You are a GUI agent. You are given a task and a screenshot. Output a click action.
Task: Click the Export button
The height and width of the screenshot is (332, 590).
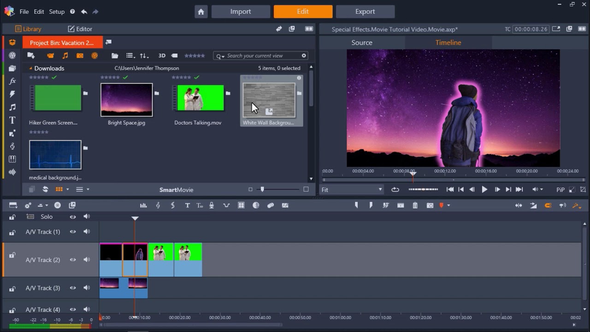point(365,12)
